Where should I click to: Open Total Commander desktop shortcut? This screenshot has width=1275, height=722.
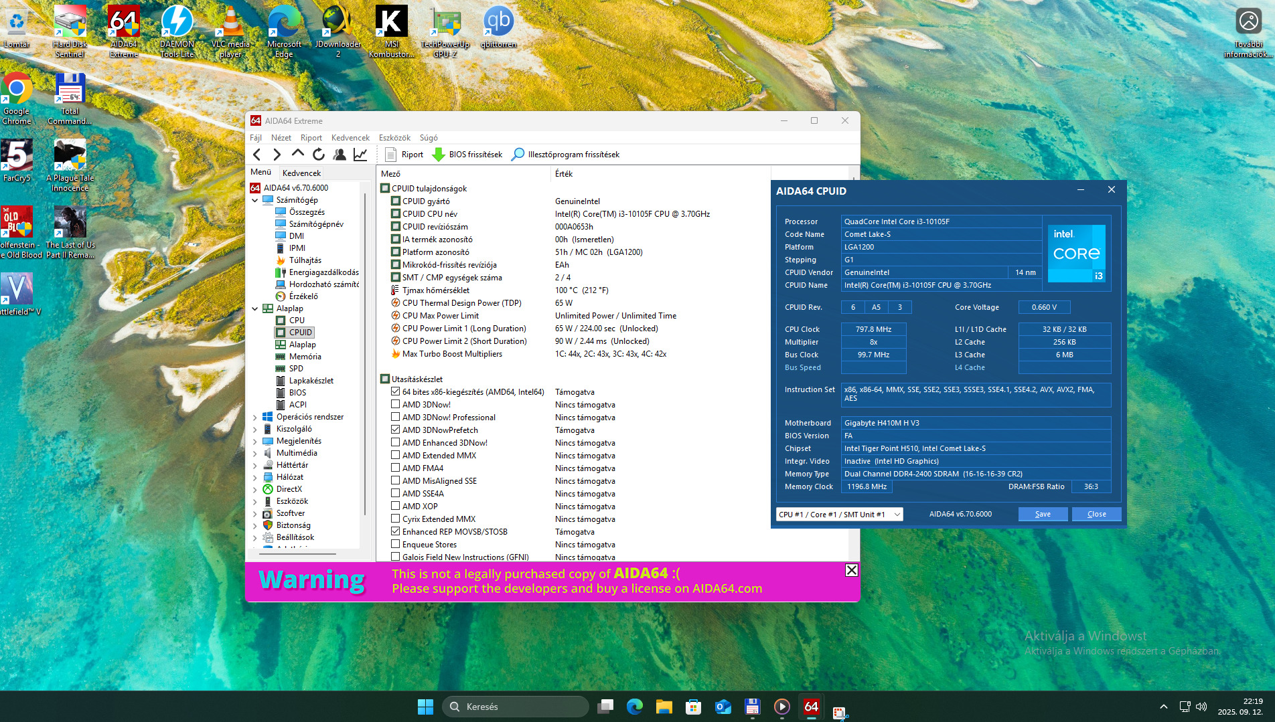(70, 98)
